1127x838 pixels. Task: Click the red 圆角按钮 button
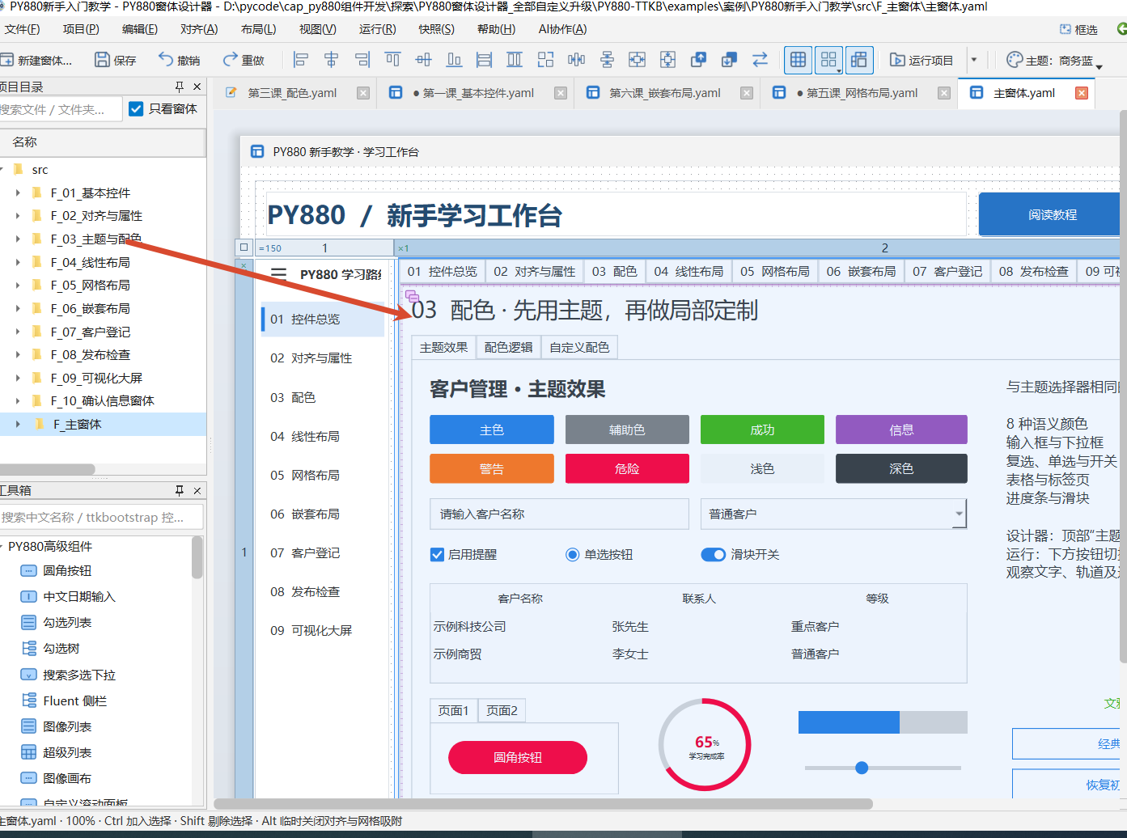coord(518,758)
